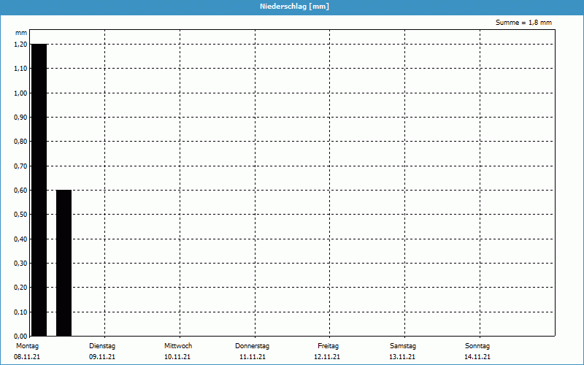Click the 1,20 y-axis value
The width and height of the screenshot is (584, 365).
20,45
